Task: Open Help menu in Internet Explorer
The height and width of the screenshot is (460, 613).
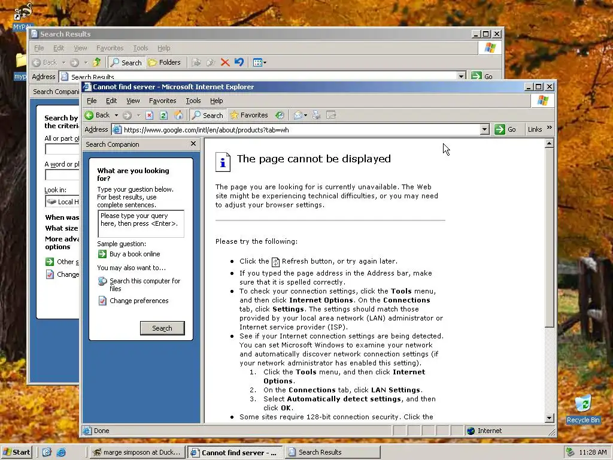Action: tap(216, 101)
